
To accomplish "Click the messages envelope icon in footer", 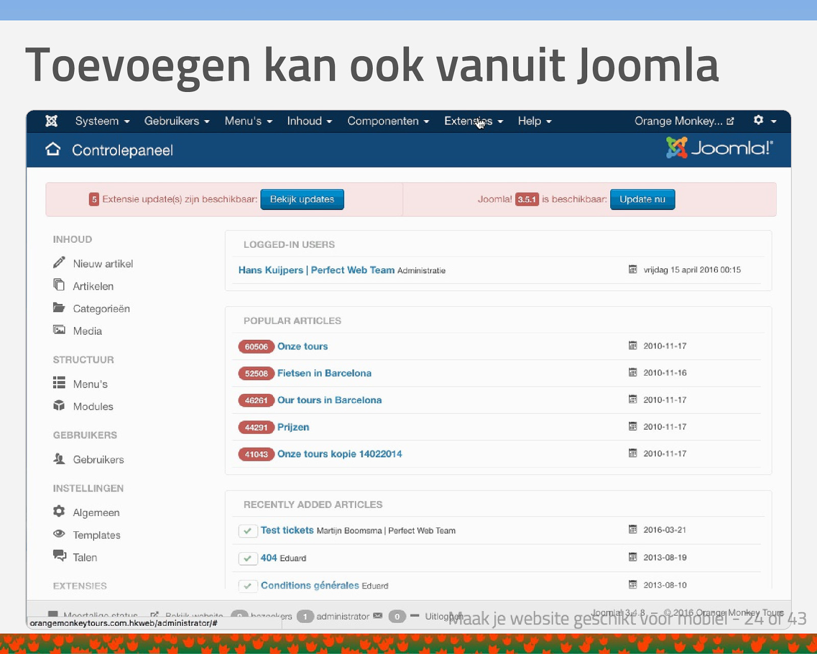I will pyautogui.click(x=378, y=616).
